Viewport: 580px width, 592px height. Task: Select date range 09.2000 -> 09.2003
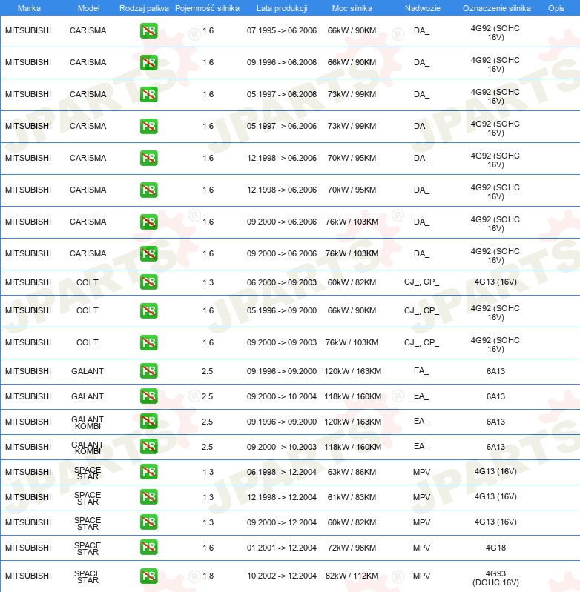[x=282, y=342]
